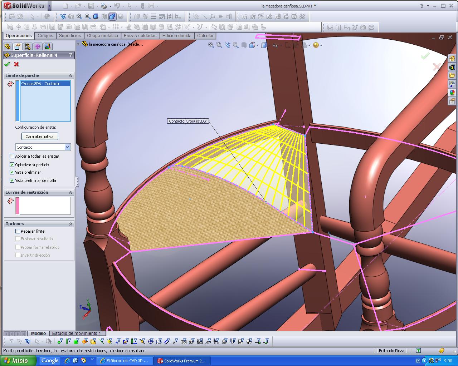Click the Print toolbar icon

(x=104, y=6)
